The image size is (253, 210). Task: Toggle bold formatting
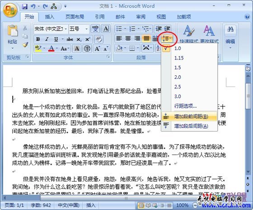point(38,39)
